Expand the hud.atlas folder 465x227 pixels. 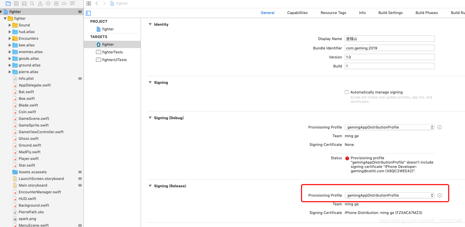pyautogui.click(x=10, y=32)
